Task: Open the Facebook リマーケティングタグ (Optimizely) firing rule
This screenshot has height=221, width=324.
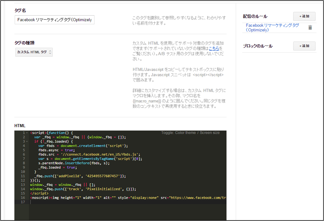Action: point(272,28)
